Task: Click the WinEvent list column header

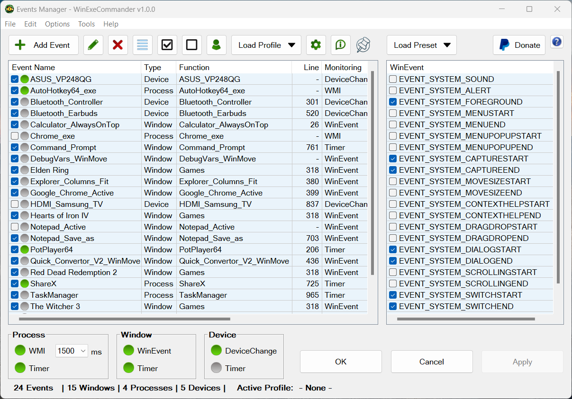Action: pos(470,67)
